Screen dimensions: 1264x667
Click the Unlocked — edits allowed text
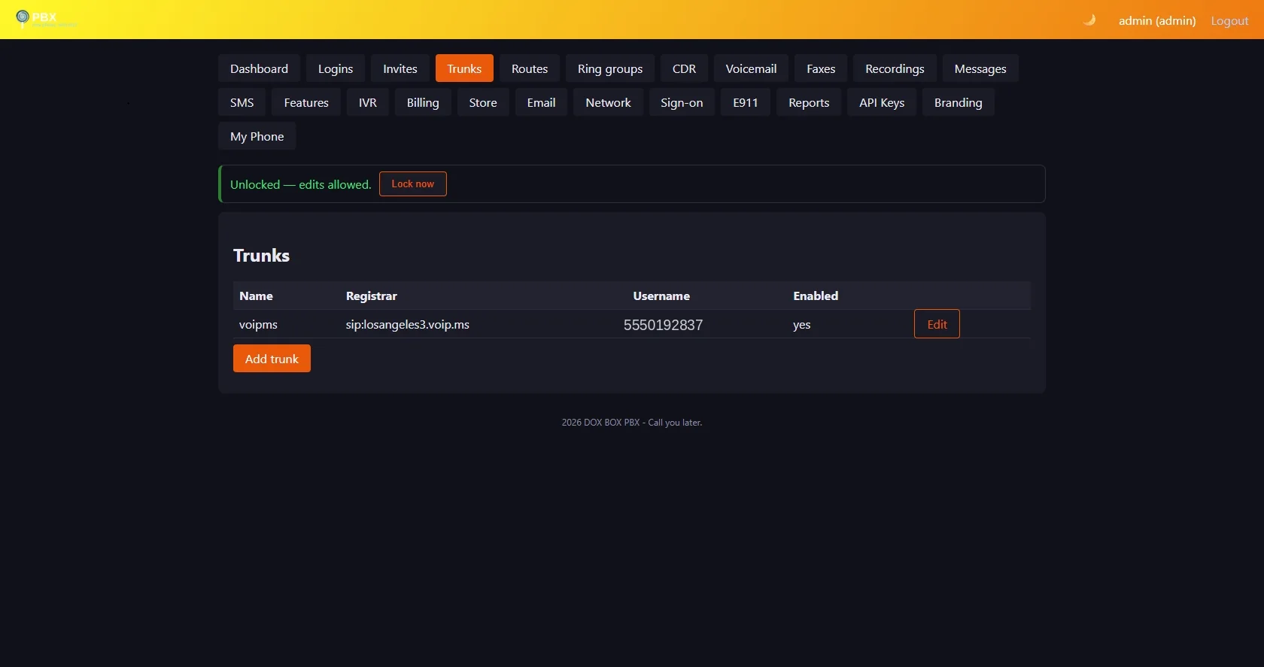click(301, 184)
